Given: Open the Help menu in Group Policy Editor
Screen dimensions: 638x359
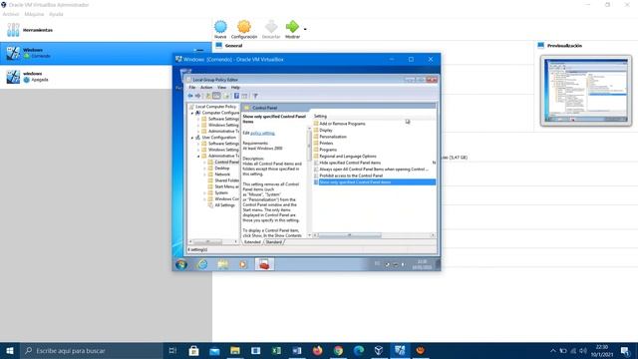Looking at the screenshot, I should (235, 88).
